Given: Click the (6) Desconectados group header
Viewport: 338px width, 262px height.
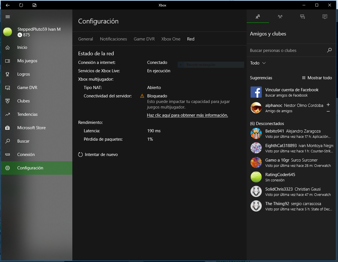Looking at the screenshot, I should [x=267, y=124].
